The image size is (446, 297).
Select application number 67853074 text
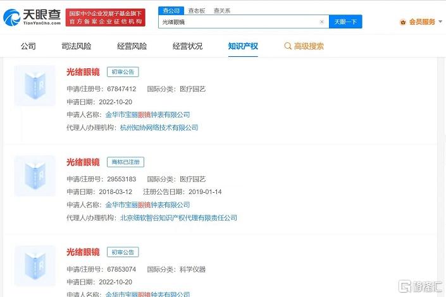121,269
